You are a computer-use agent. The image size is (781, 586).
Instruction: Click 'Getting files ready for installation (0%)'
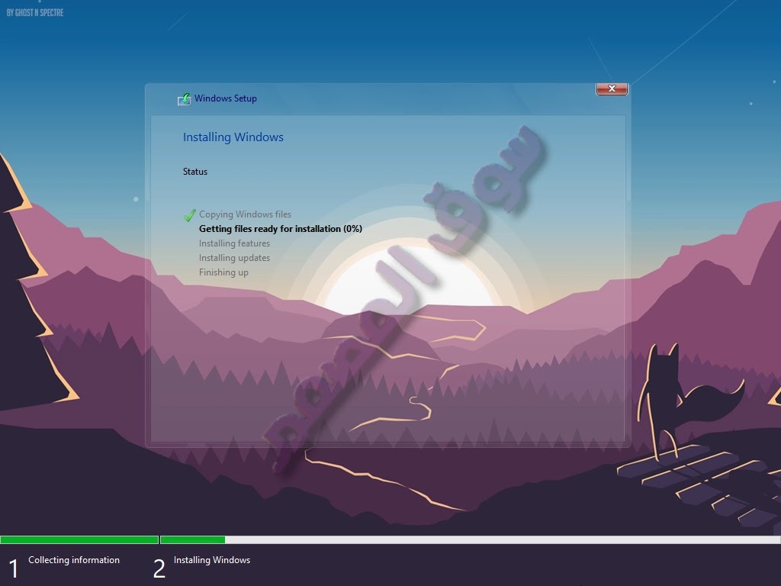click(281, 229)
